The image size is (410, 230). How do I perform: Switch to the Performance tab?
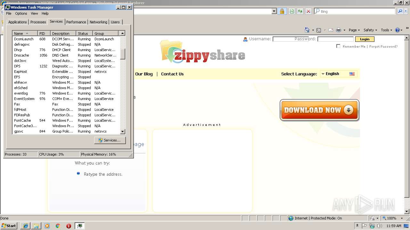coord(76,22)
